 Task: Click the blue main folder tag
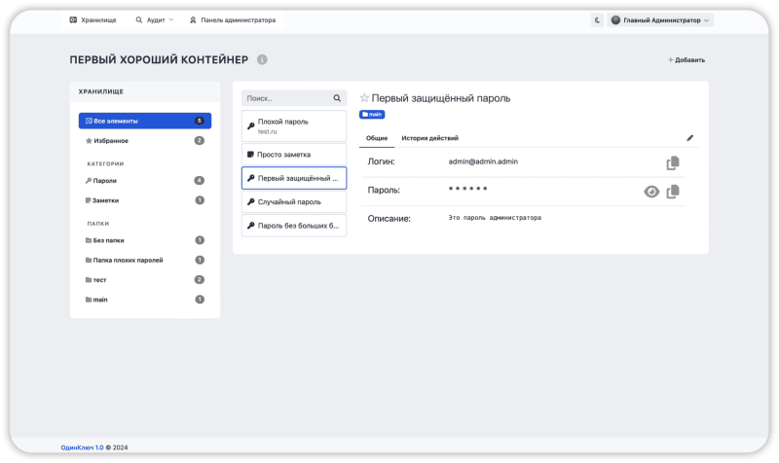372,115
